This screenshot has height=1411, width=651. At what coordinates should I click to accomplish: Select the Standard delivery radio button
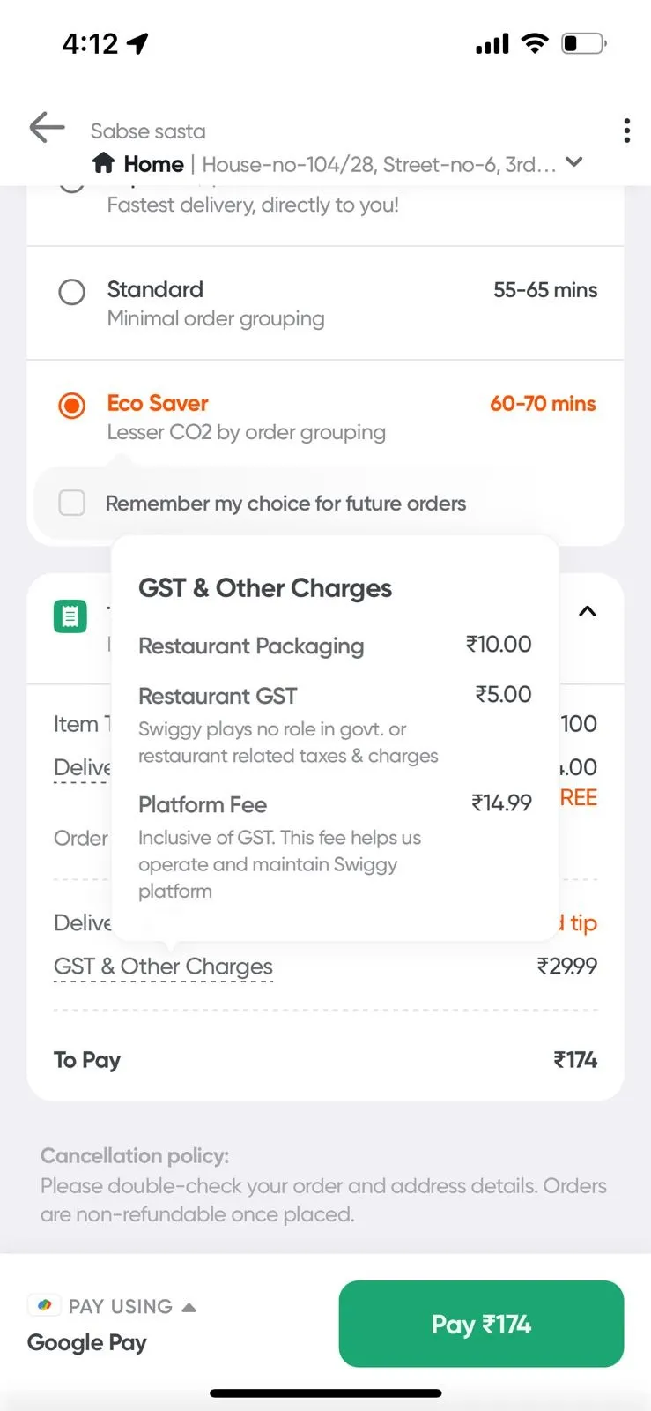pyautogui.click(x=71, y=292)
